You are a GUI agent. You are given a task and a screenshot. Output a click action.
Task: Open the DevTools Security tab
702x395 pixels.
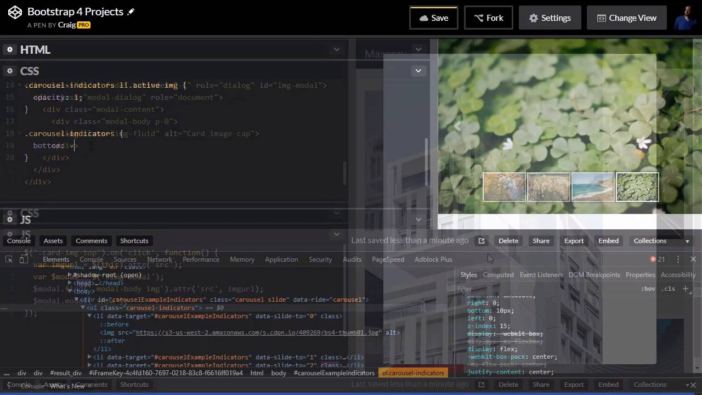[320, 259]
